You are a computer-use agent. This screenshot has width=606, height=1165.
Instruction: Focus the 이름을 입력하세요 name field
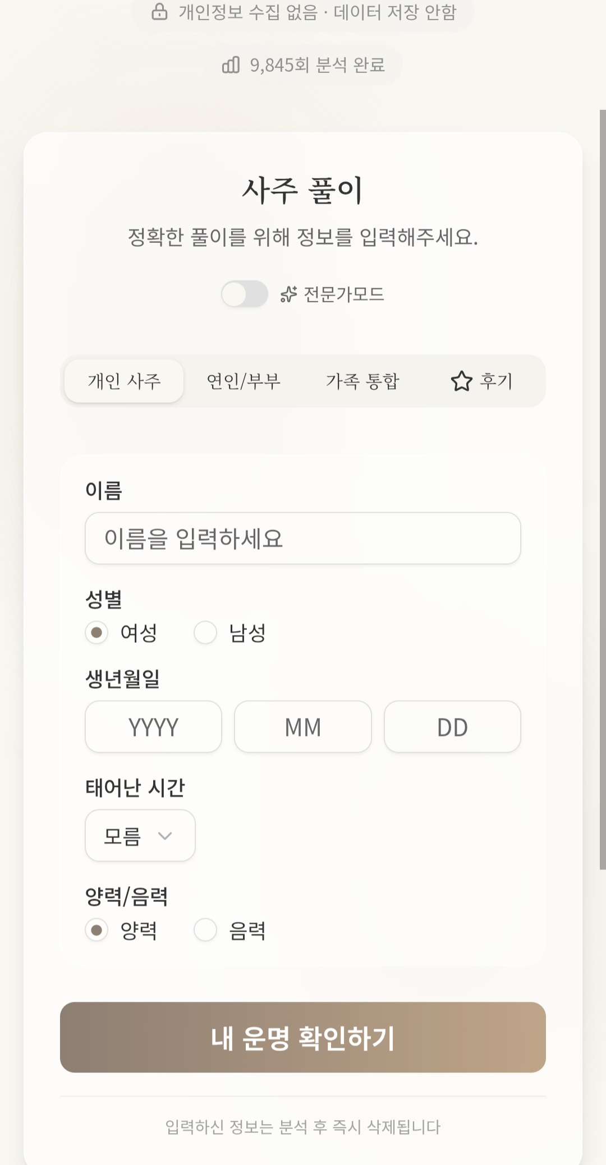303,538
